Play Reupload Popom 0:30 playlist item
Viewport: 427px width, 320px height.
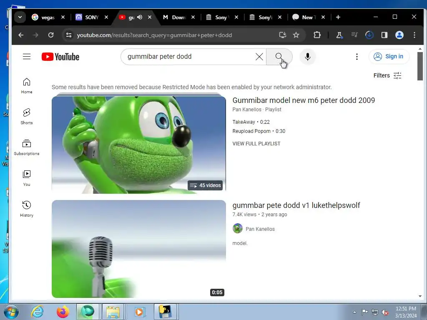pos(259,131)
